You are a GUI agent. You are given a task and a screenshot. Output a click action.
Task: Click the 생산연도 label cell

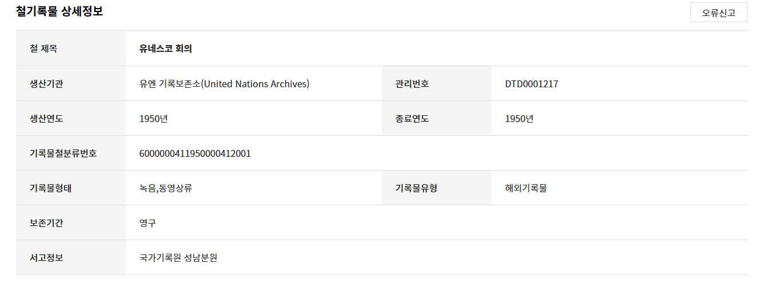[x=71, y=119]
